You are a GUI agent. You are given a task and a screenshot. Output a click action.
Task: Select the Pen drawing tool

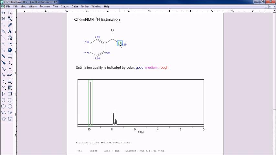click(x=10, y=37)
